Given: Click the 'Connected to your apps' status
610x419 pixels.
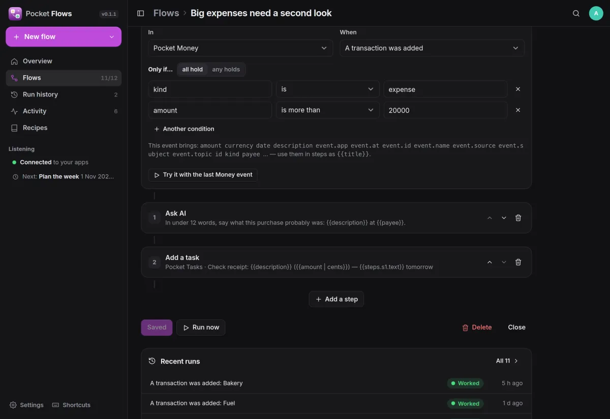Looking at the screenshot, I should coord(50,163).
